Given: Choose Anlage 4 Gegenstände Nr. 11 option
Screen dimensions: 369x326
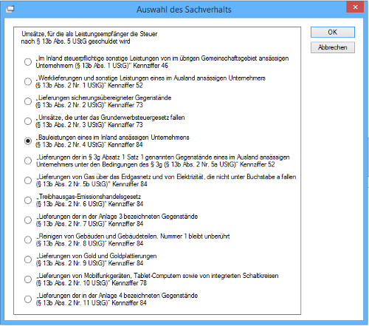Looking at the screenshot, I should 28,299.
